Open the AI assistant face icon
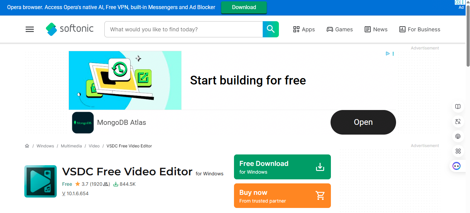The width and height of the screenshot is (470, 213). tap(456, 166)
